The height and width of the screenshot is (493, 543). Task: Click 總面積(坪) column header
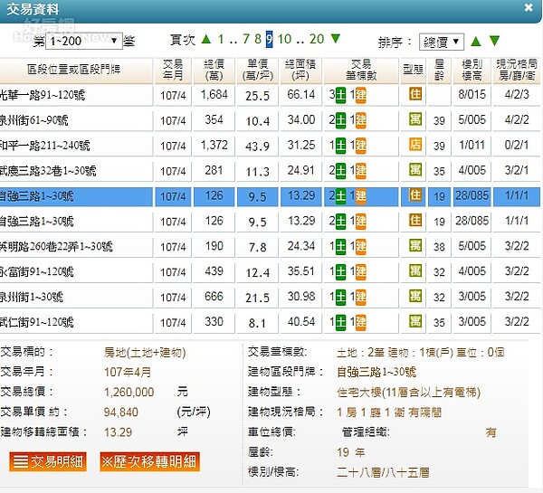(x=300, y=70)
